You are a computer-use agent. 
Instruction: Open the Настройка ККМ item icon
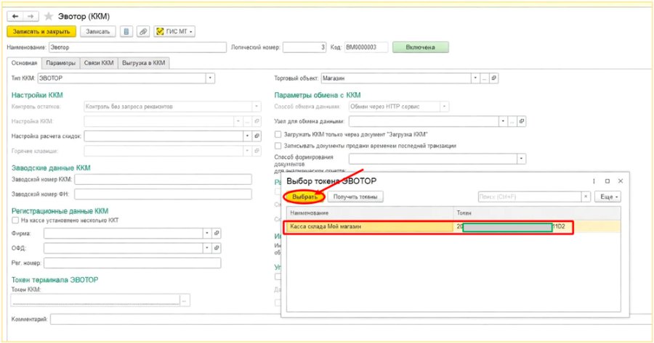[257, 121]
